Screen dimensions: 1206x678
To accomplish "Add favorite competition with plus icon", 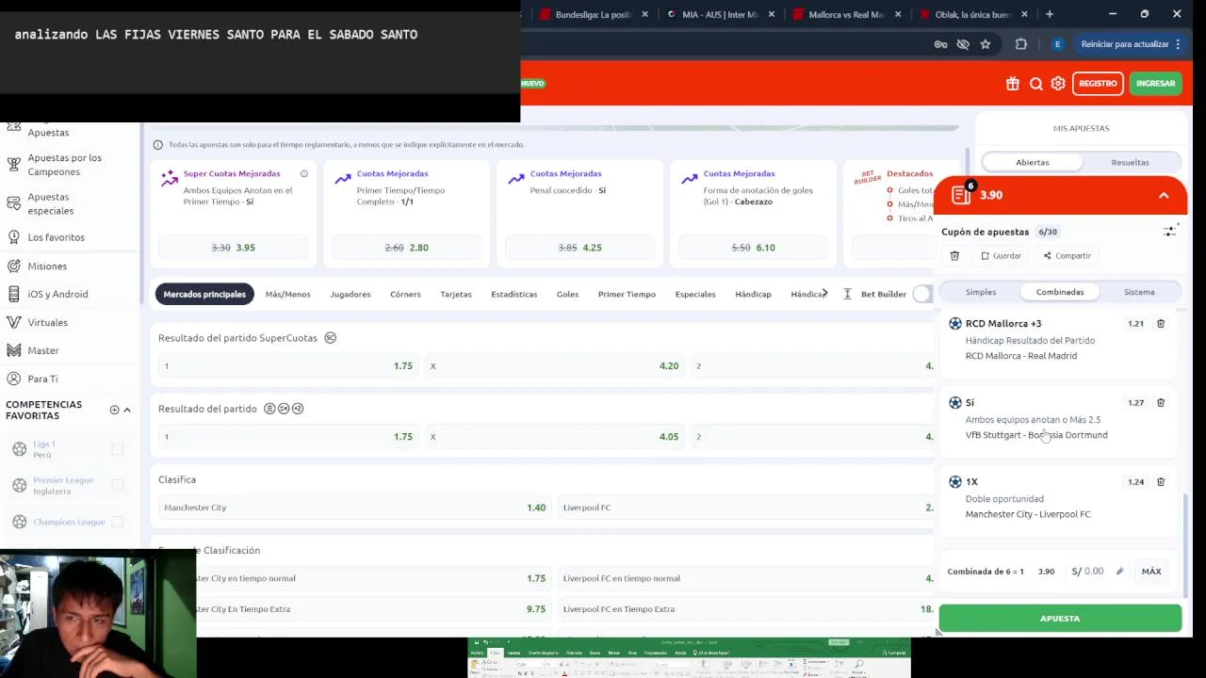I will coord(114,410).
